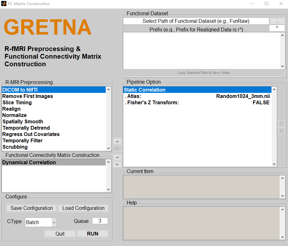Select Slice Timing step

point(54,102)
